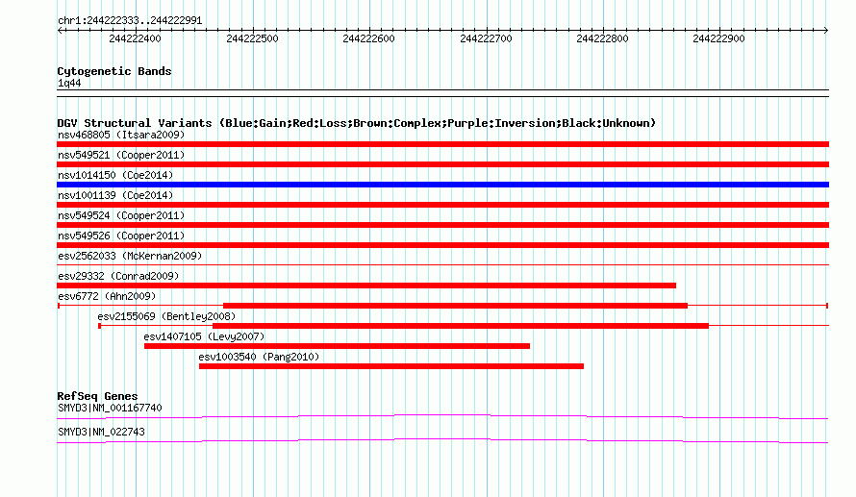
Task: Click the red bar under nsv549521 (Cooper2011)
Action: point(442,164)
